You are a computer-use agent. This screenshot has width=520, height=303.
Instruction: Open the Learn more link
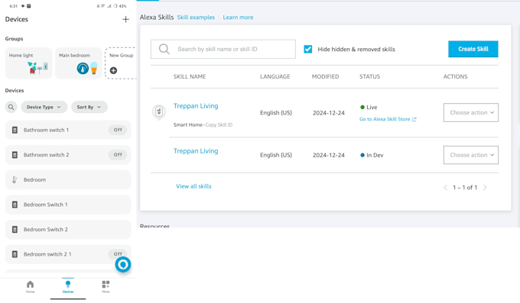pos(238,18)
